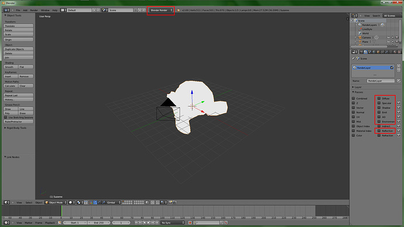The width and height of the screenshot is (404, 227).
Task: Click the 3D view editor type icon
Action: click(x=6, y=202)
